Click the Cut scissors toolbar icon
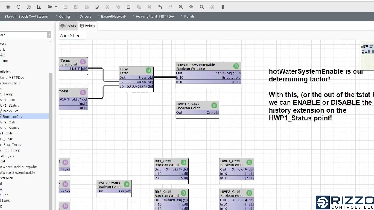This screenshot has height=210, width=374. (x=108, y=7)
